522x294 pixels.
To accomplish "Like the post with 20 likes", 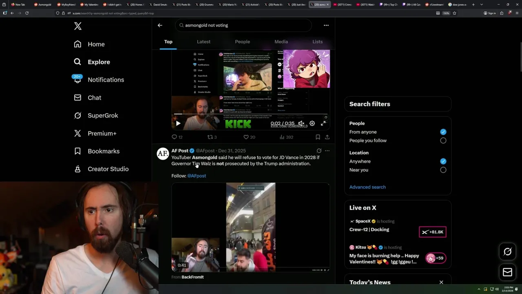I will click(x=249, y=137).
